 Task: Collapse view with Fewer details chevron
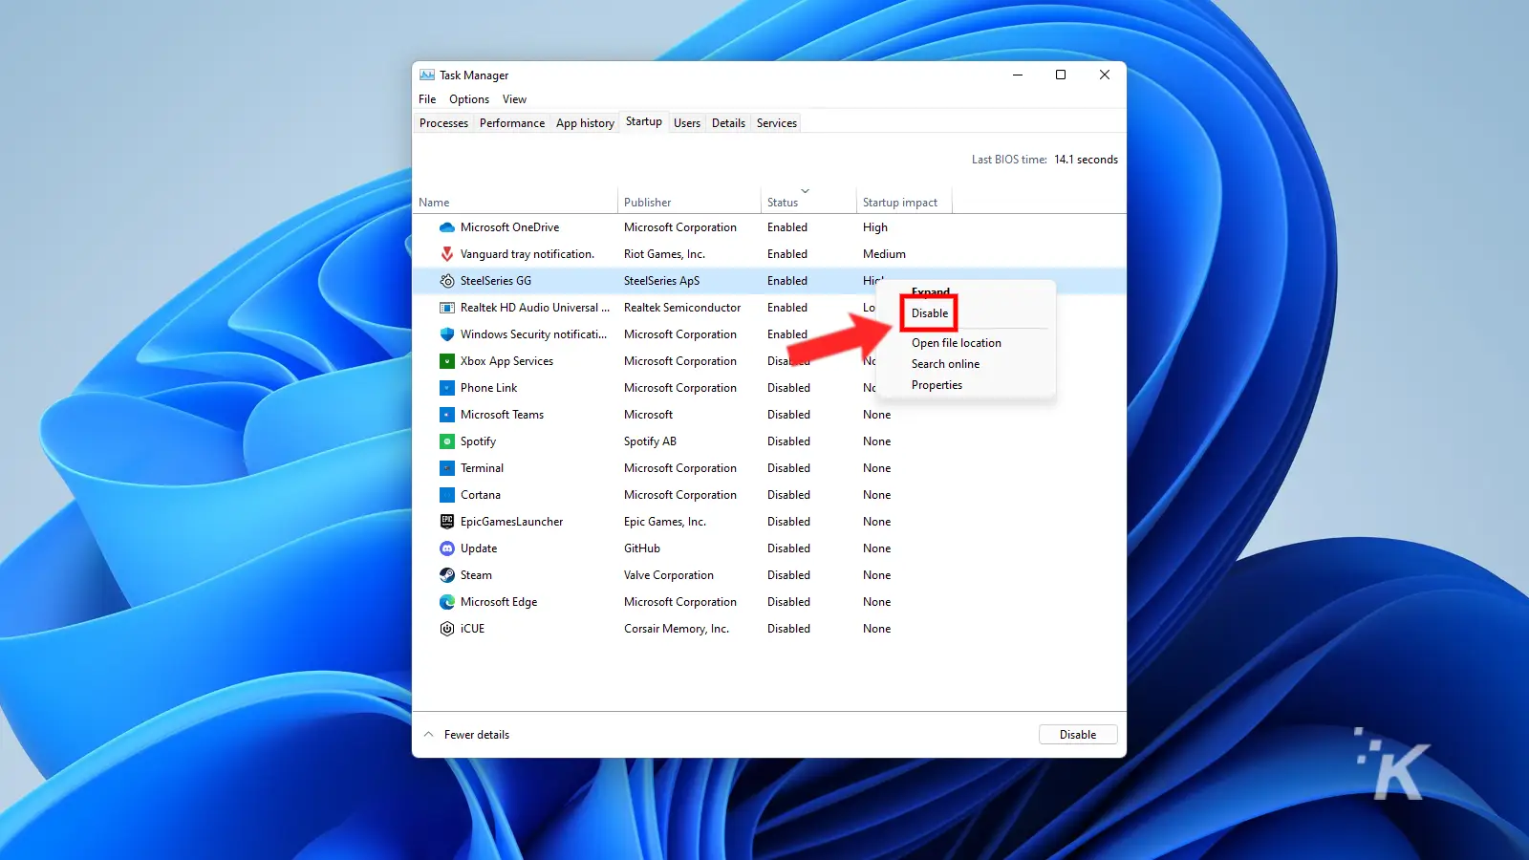(x=429, y=735)
